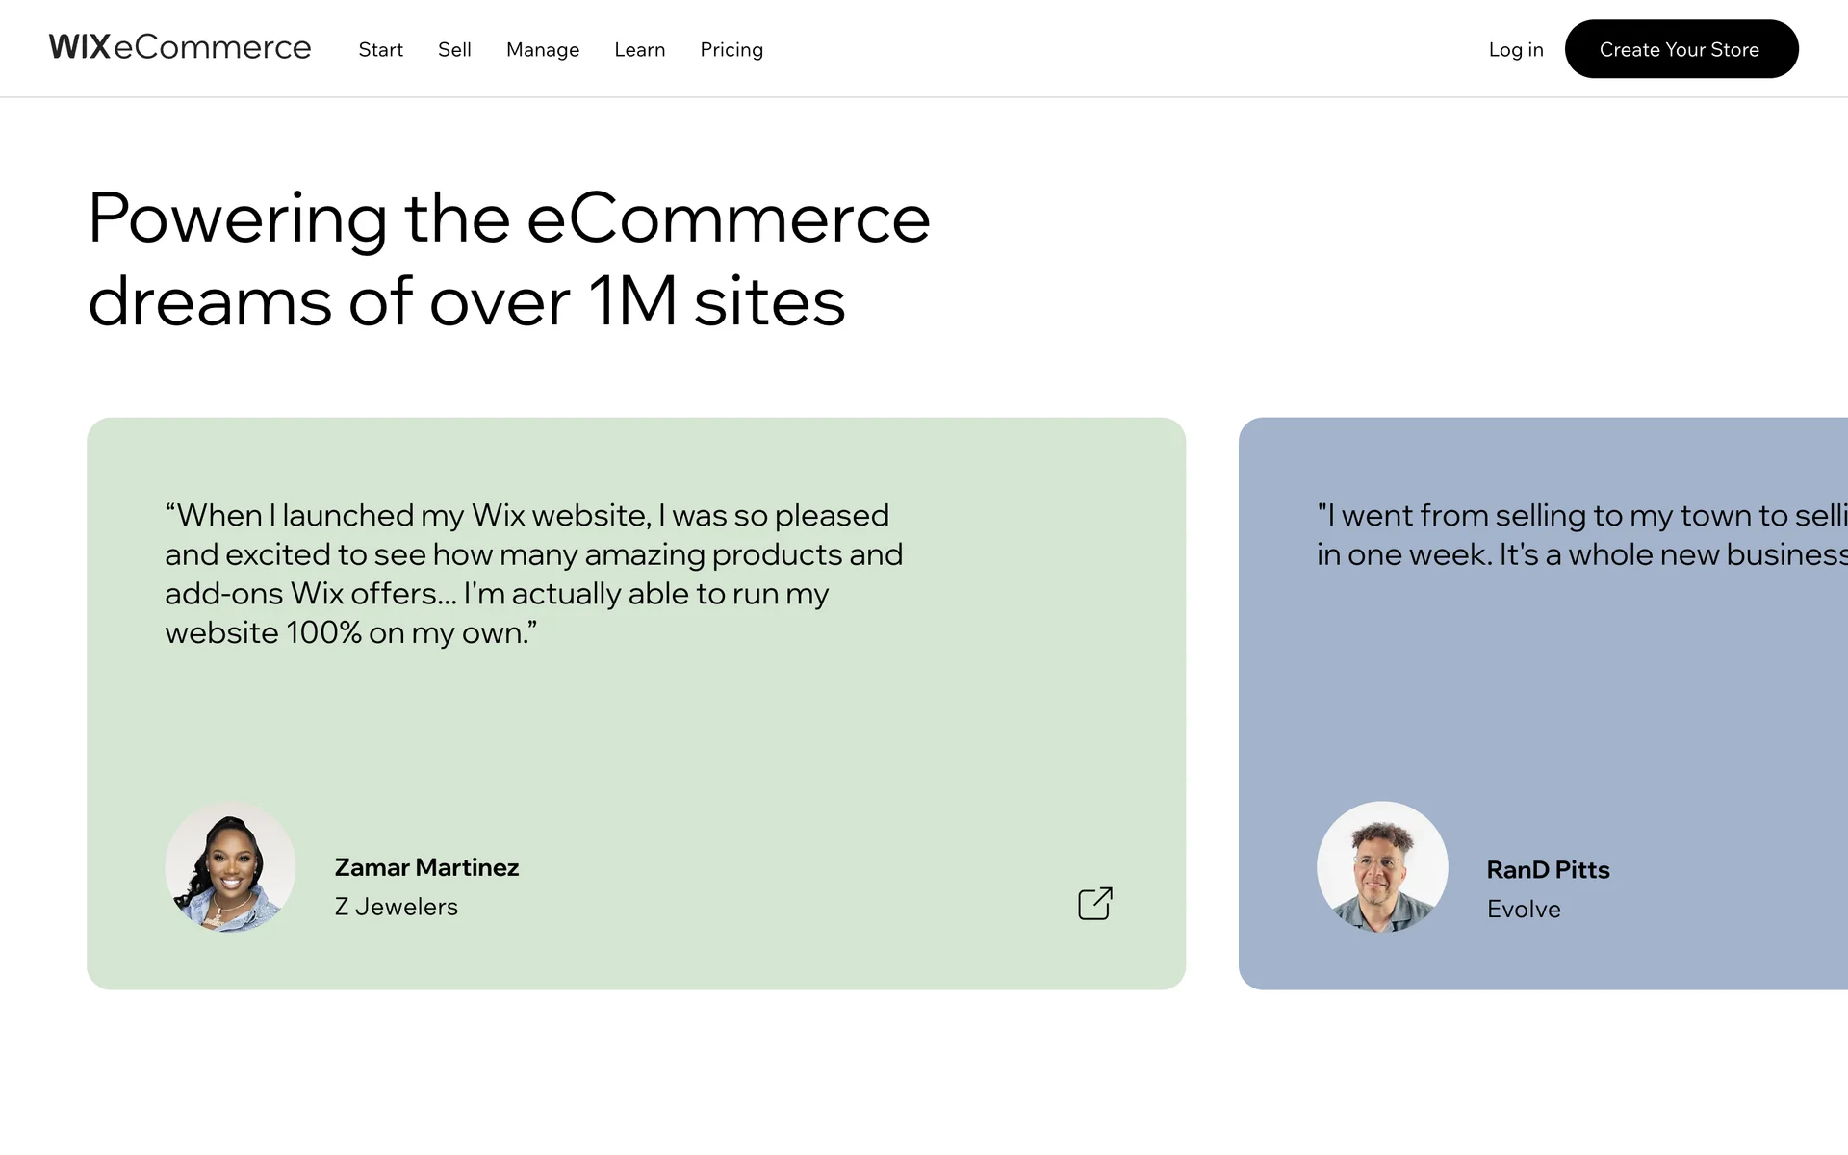Viewport: 1848px width, 1155px height.
Task: Open the Manage navigation item
Action: pos(543,50)
